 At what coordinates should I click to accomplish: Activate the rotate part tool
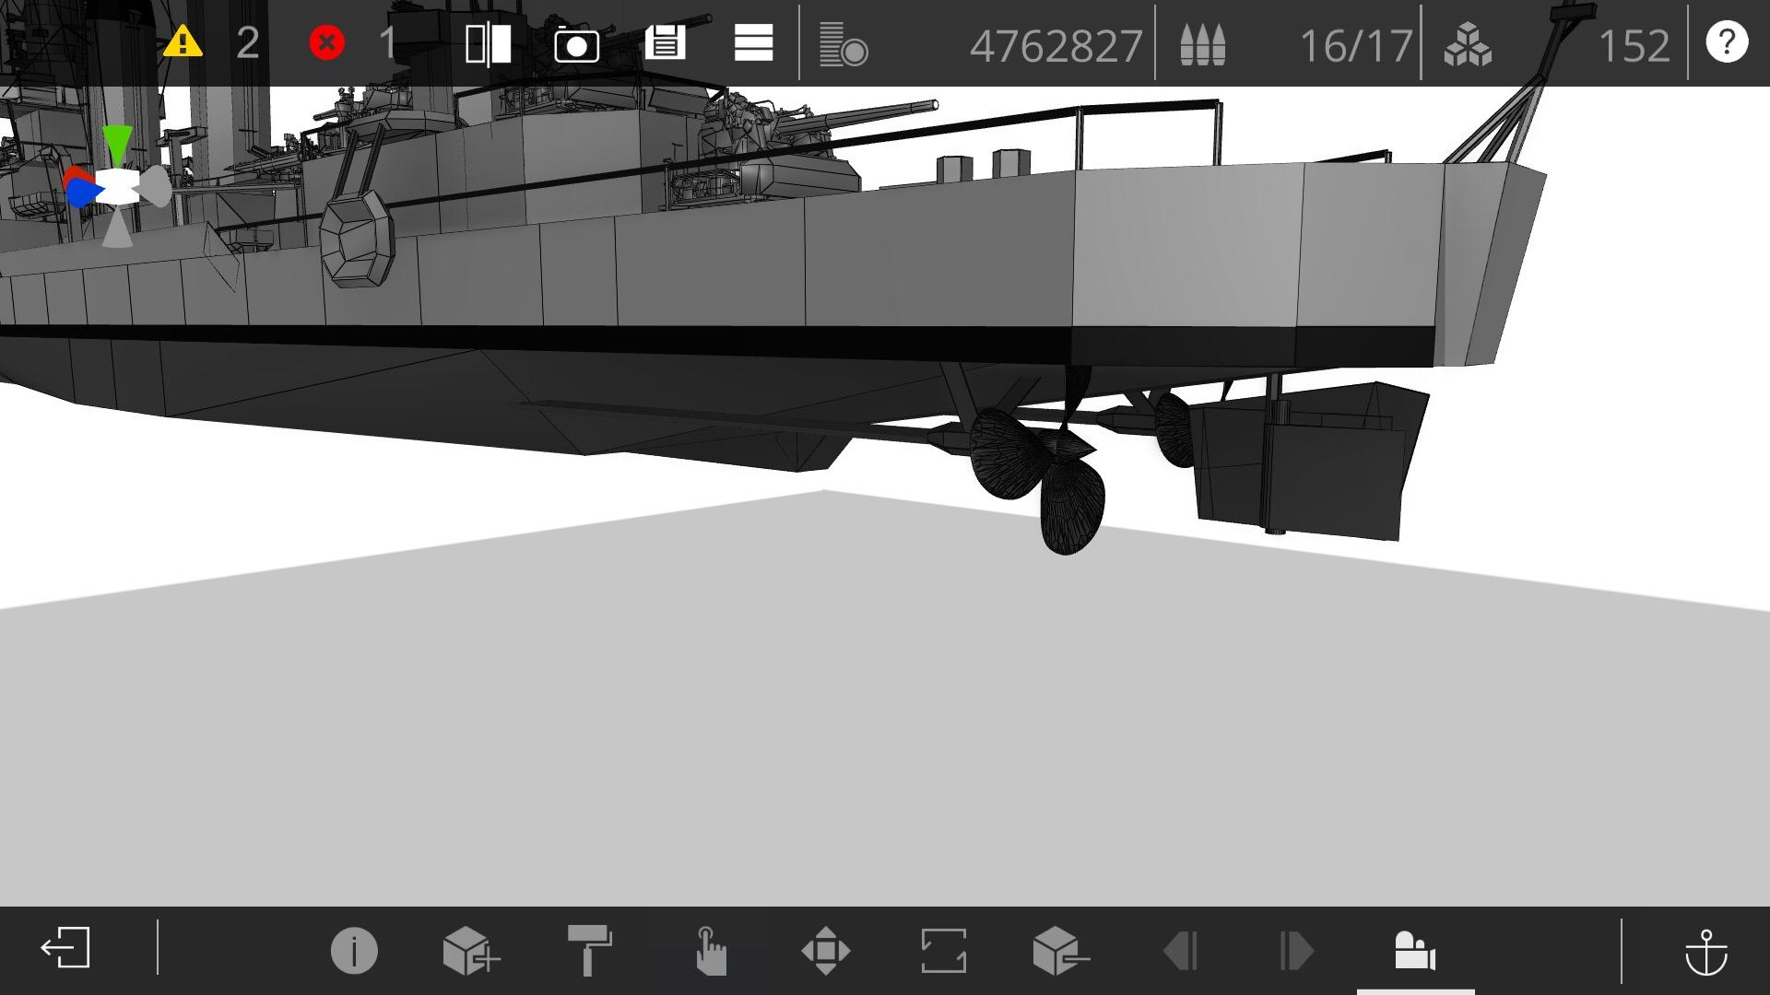click(x=943, y=951)
